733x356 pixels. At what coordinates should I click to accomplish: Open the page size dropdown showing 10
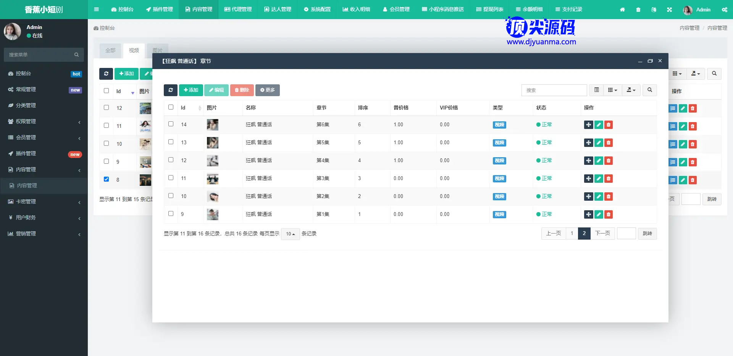click(x=290, y=234)
